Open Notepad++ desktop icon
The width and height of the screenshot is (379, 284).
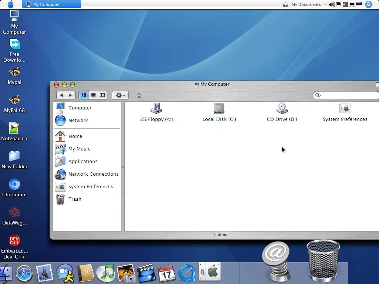click(14, 132)
